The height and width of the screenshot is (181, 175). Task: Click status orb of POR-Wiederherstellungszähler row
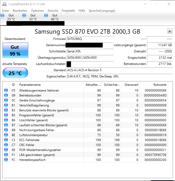click(x=6, y=150)
